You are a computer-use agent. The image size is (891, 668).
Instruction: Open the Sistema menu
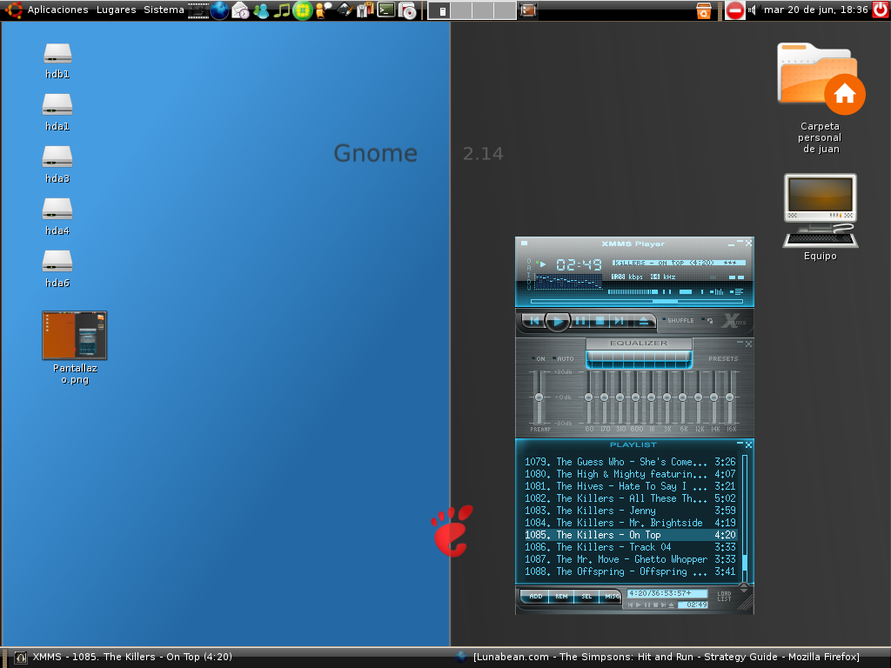click(x=164, y=10)
